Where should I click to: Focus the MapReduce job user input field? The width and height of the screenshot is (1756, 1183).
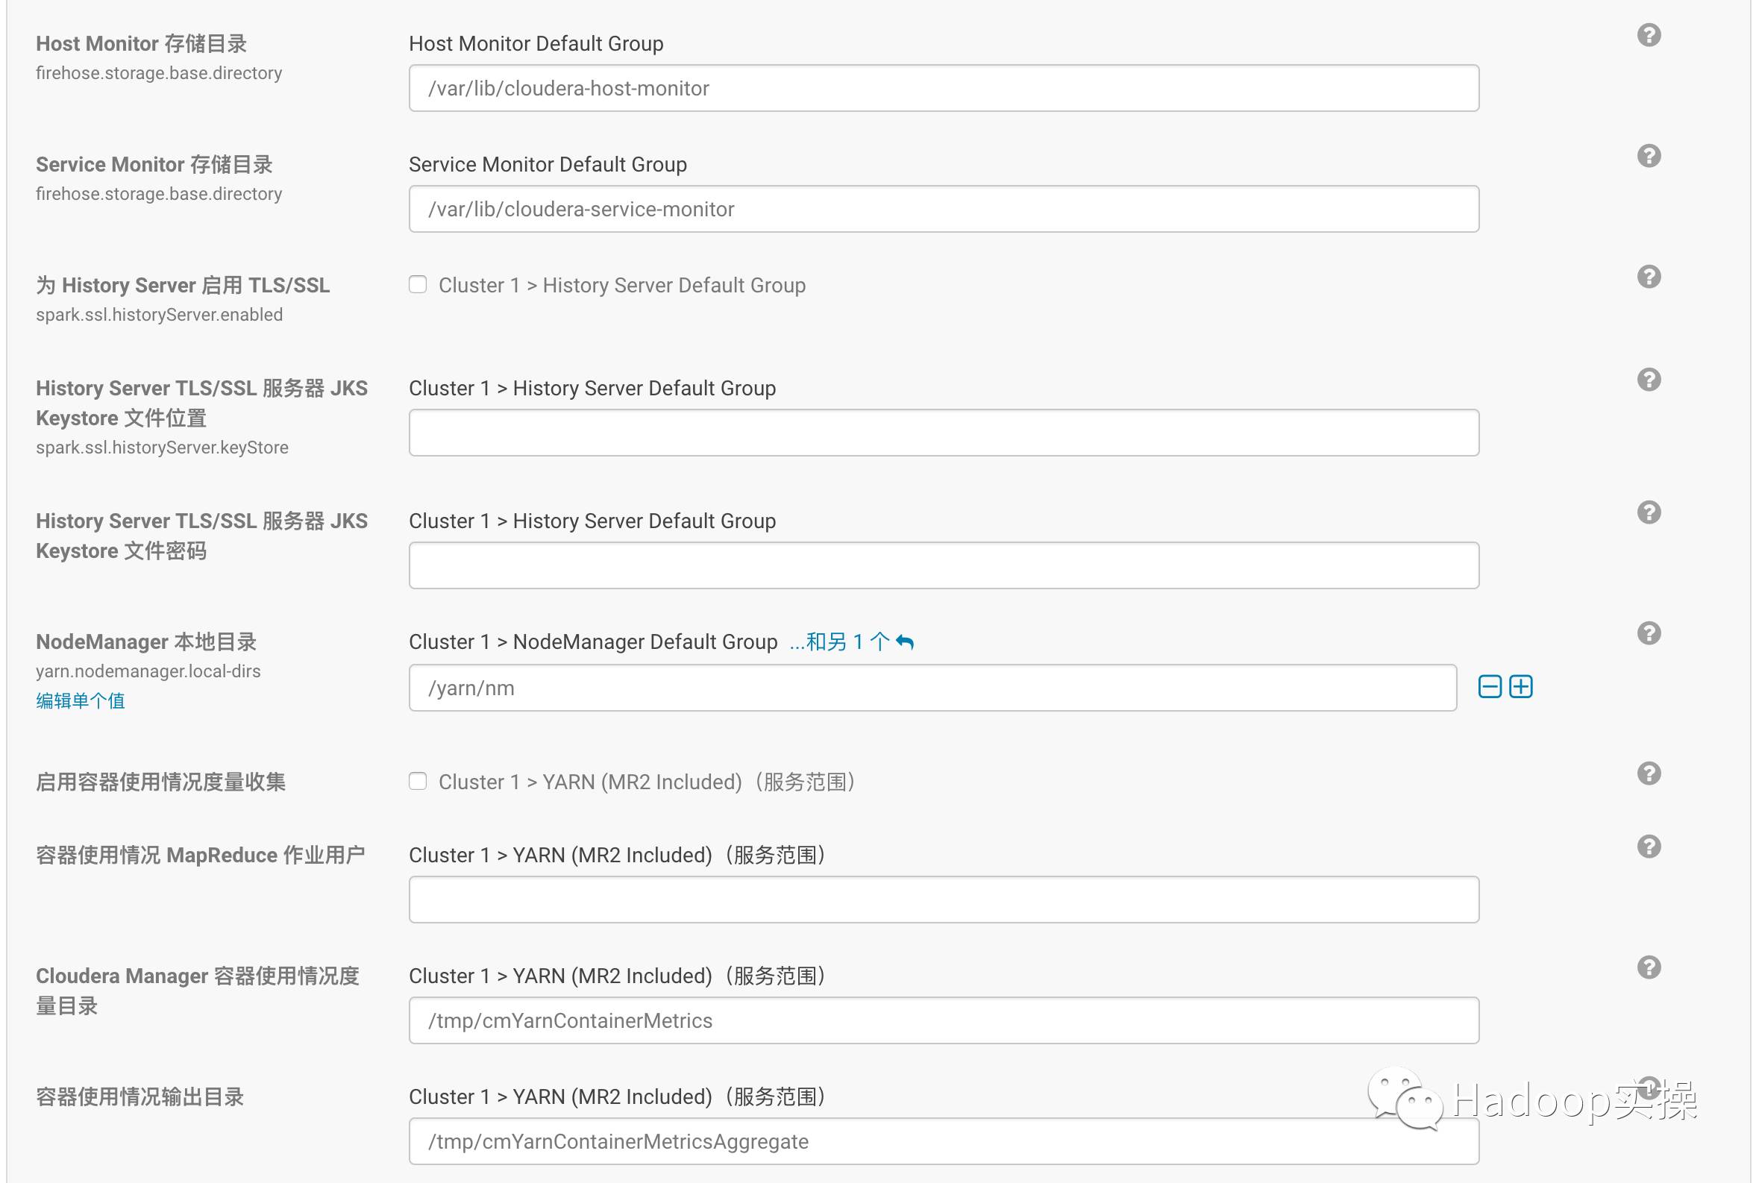pos(943,900)
